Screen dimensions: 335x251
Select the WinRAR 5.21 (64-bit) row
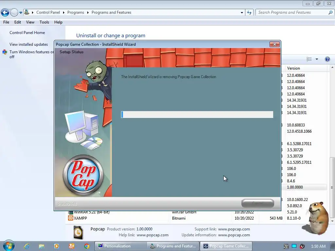198,212
